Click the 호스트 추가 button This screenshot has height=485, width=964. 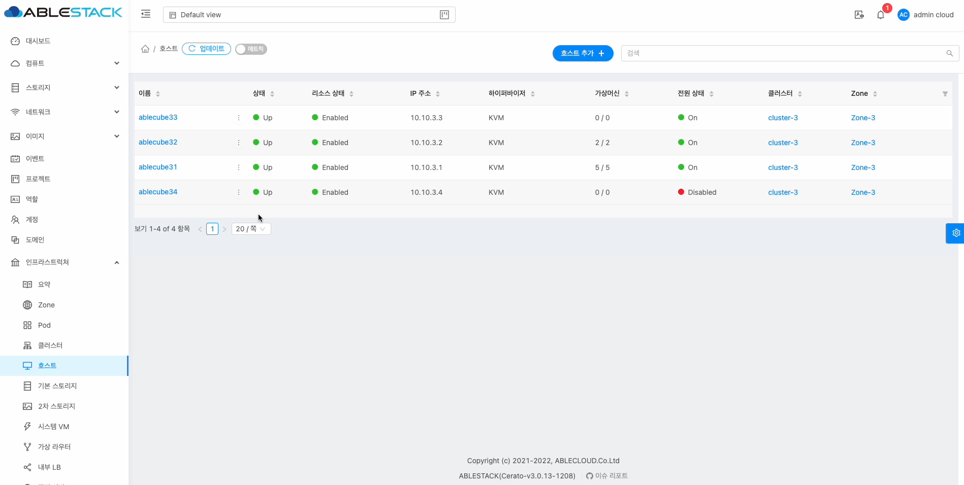tap(583, 53)
